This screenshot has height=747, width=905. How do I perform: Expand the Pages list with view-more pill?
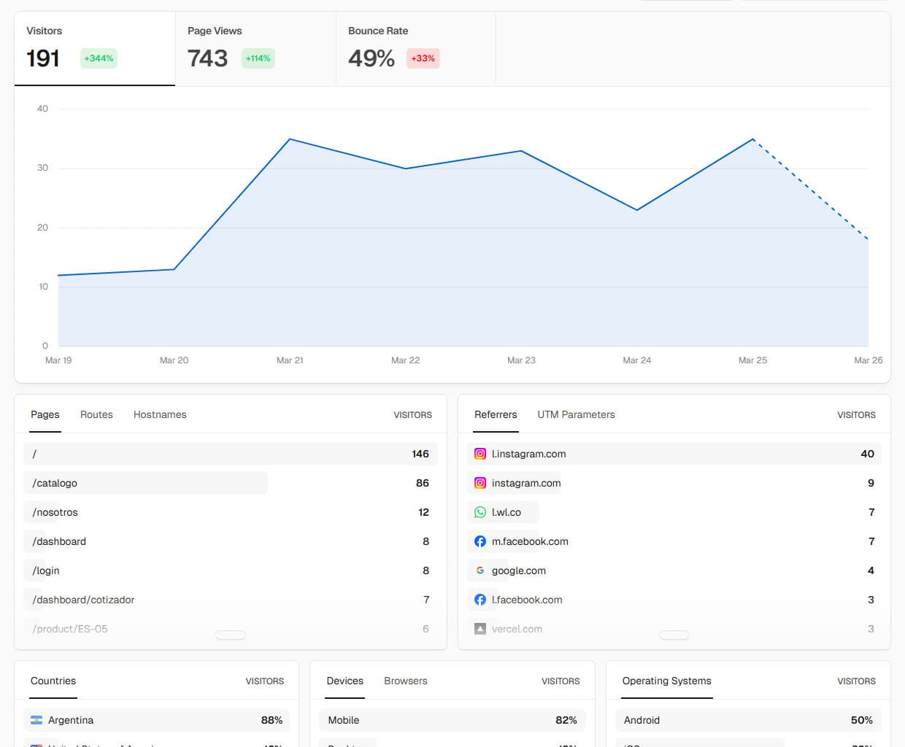231,635
